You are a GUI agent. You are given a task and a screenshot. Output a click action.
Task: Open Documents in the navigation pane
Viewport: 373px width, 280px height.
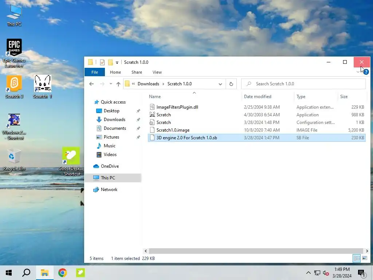click(x=115, y=128)
